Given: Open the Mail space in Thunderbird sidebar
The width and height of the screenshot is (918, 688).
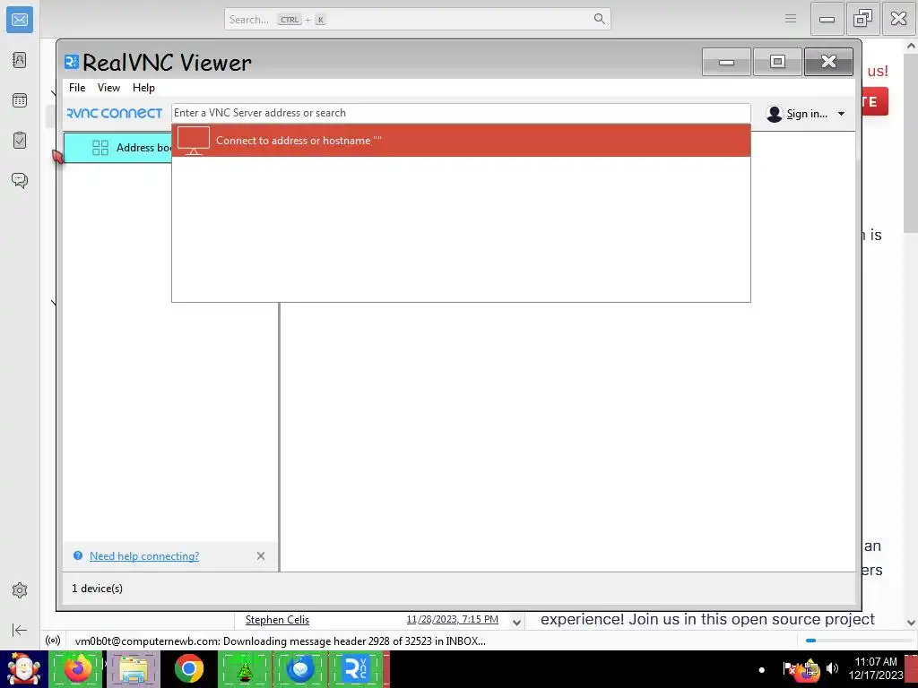Looking at the screenshot, I should [x=20, y=20].
